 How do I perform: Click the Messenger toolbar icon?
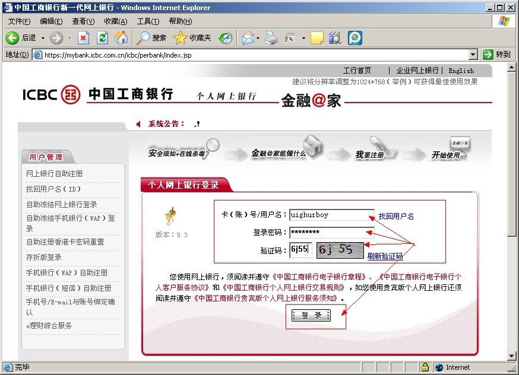[x=355, y=38]
